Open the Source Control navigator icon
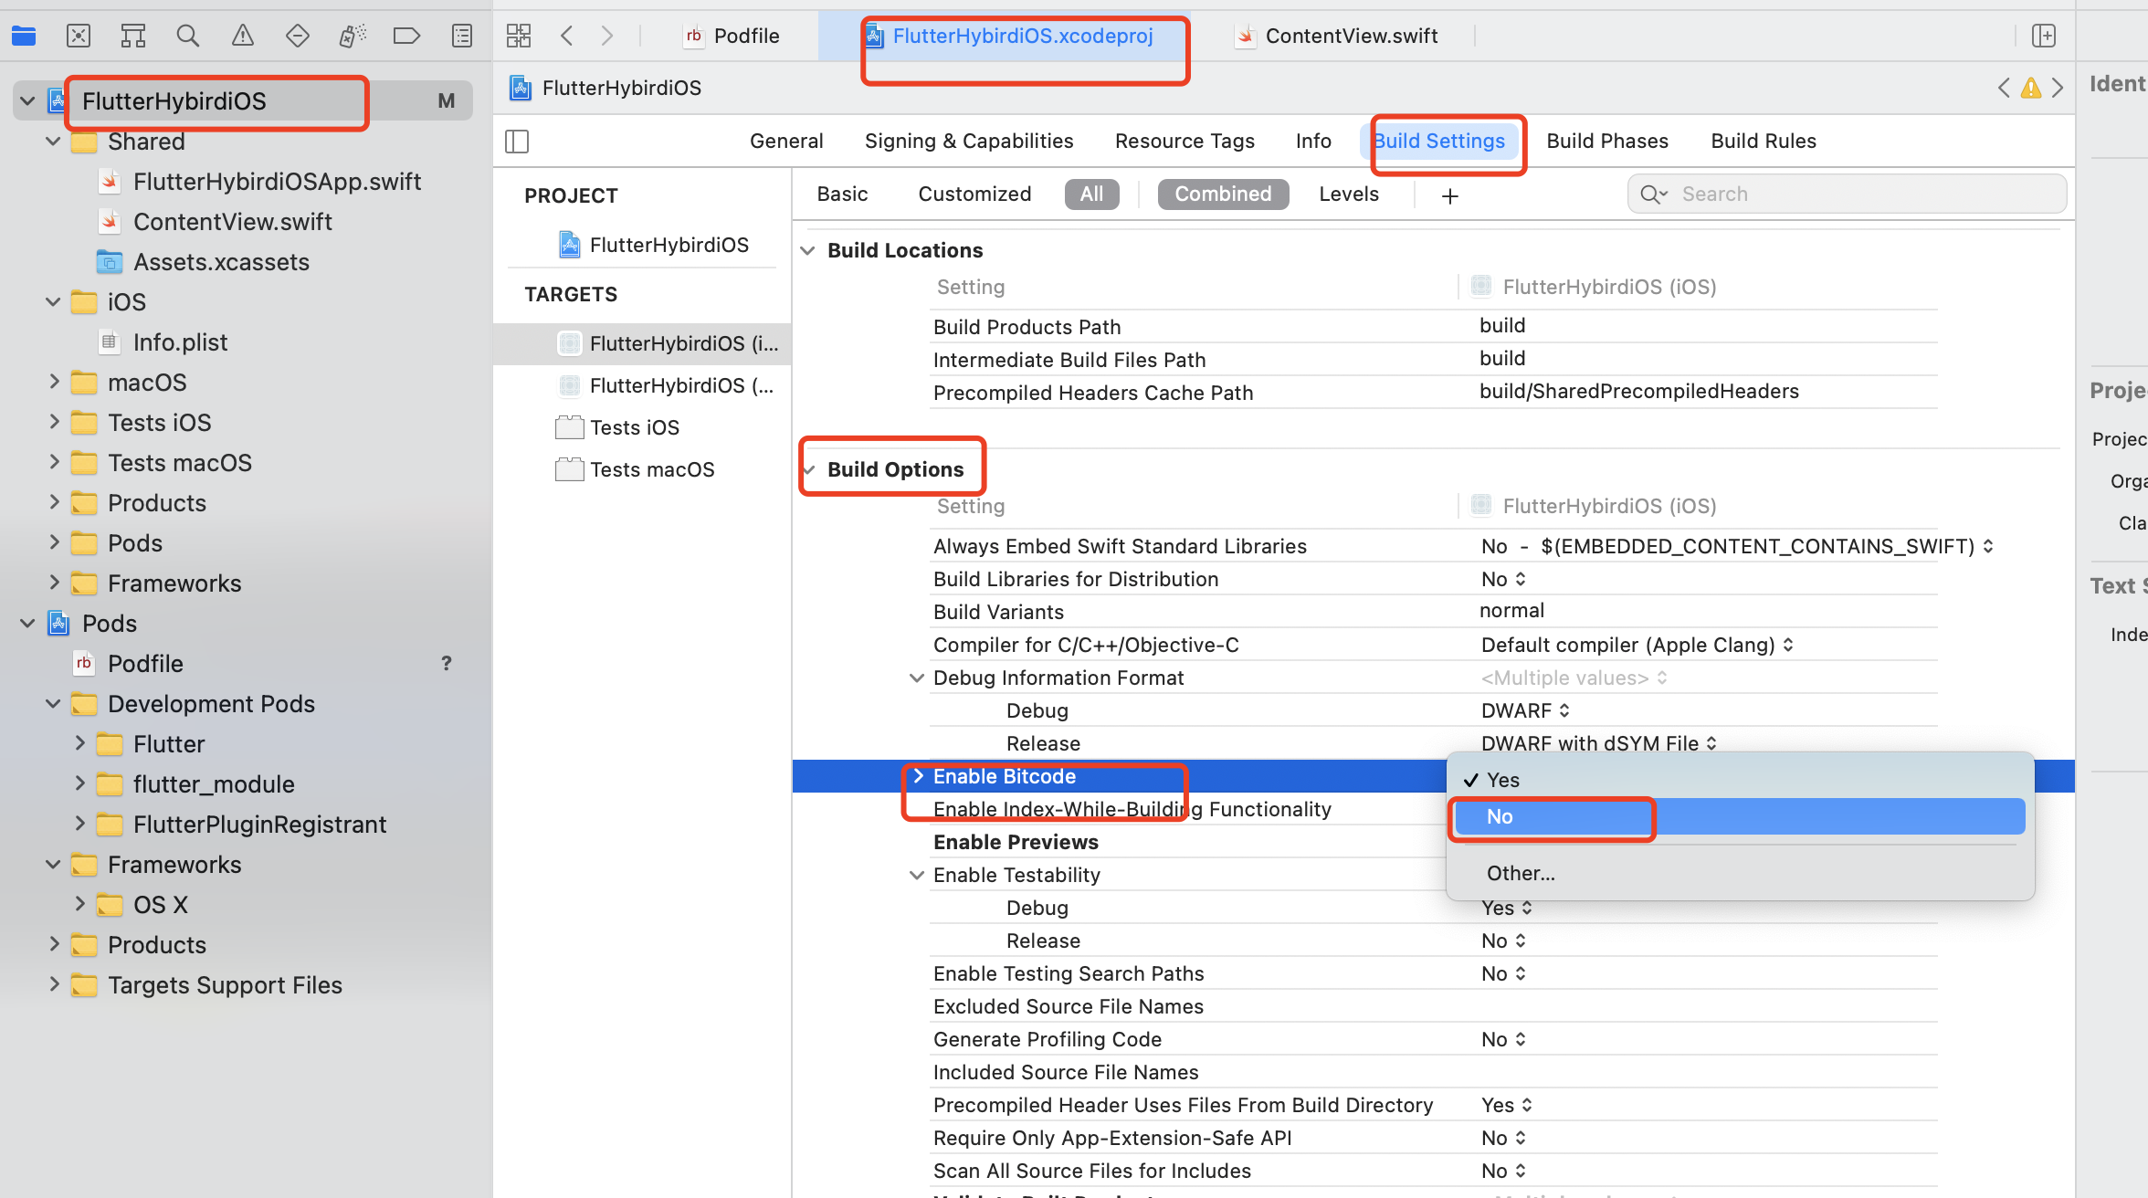Image resolution: width=2148 pixels, height=1198 pixels. tap(79, 36)
